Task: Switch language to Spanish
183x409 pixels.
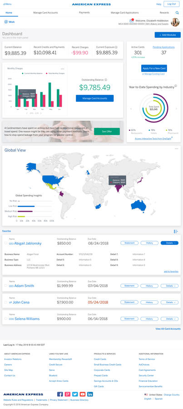Action: pyautogui.click(x=158, y=399)
